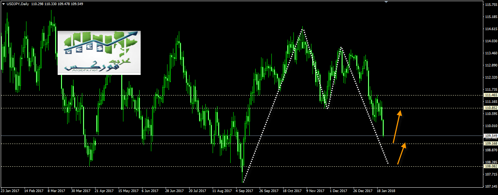
Task: Click the 108.082 price level label
Action: pyautogui.click(x=491, y=166)
